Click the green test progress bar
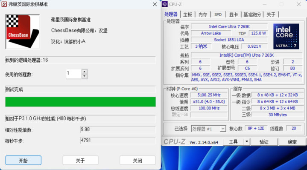The width and height of the screenshot is (307, 170). (80, 101)
